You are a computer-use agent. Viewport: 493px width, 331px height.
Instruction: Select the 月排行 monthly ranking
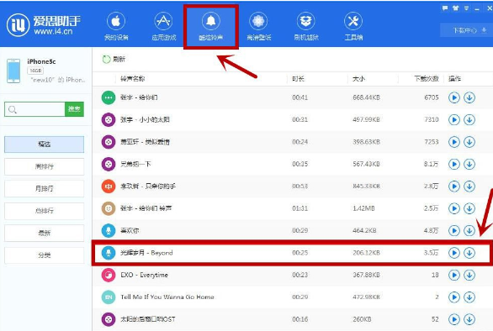click(45, 188)
